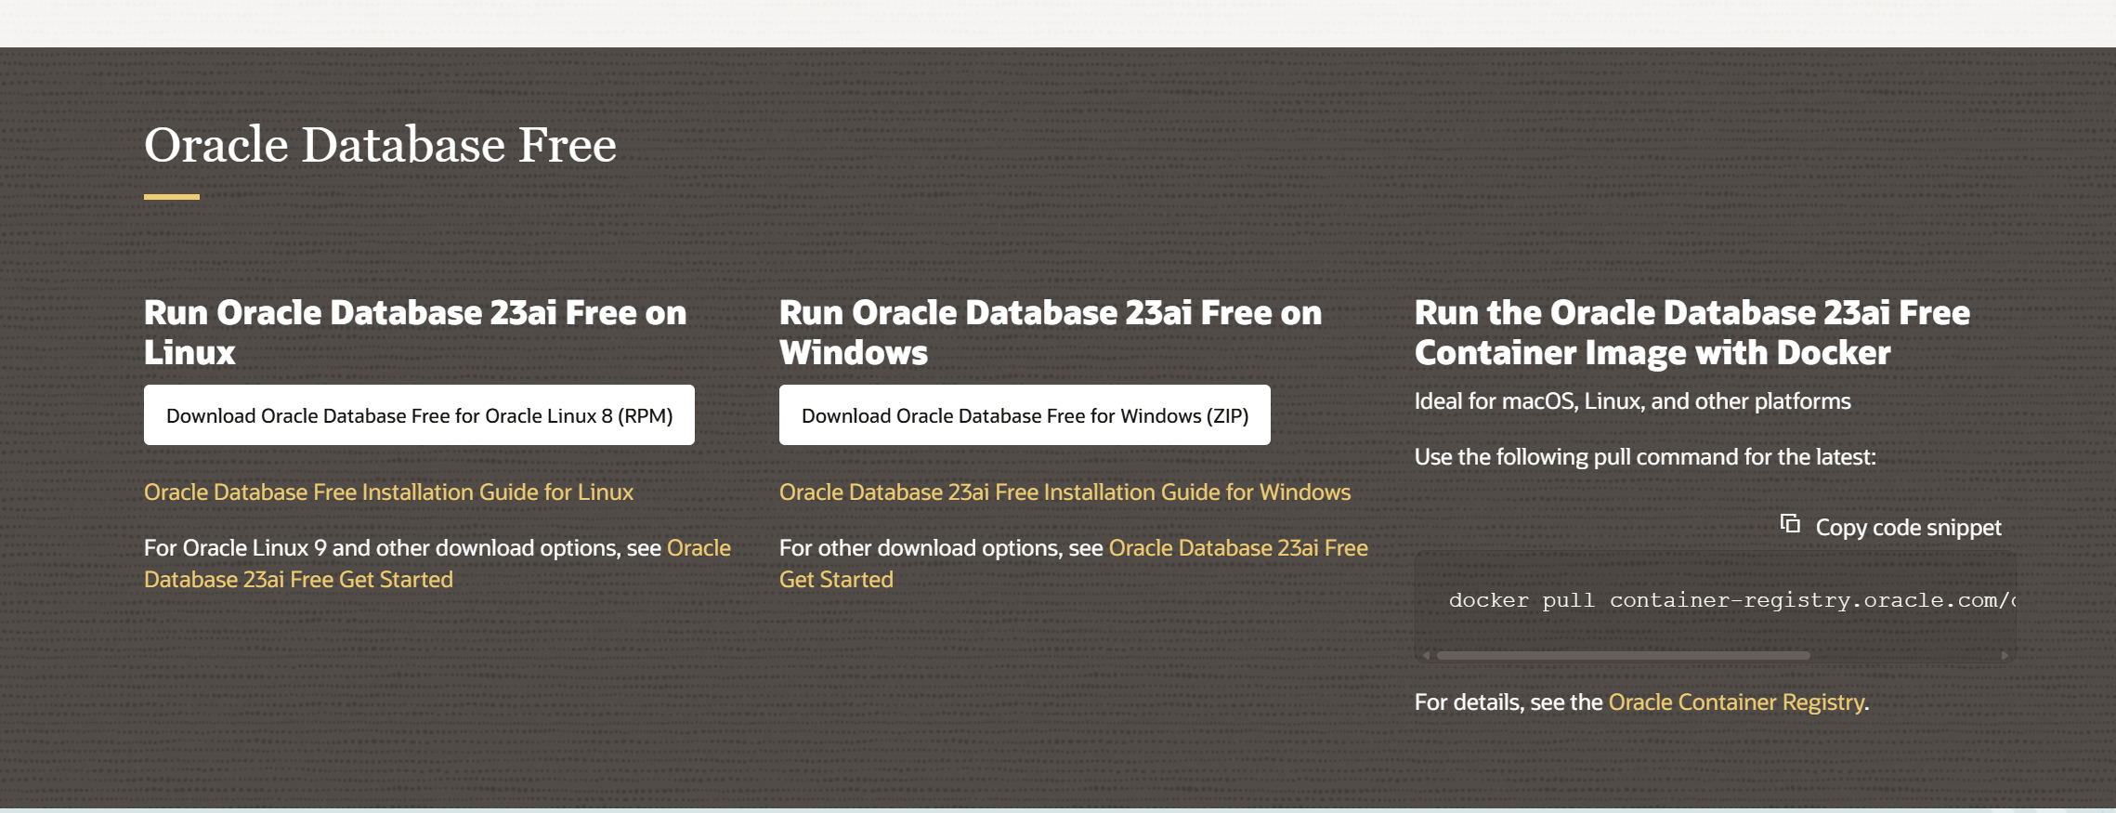Visit the Oracle Container Registry link
Viewport: 2116px width, 813px height.
pos(1736,702)
